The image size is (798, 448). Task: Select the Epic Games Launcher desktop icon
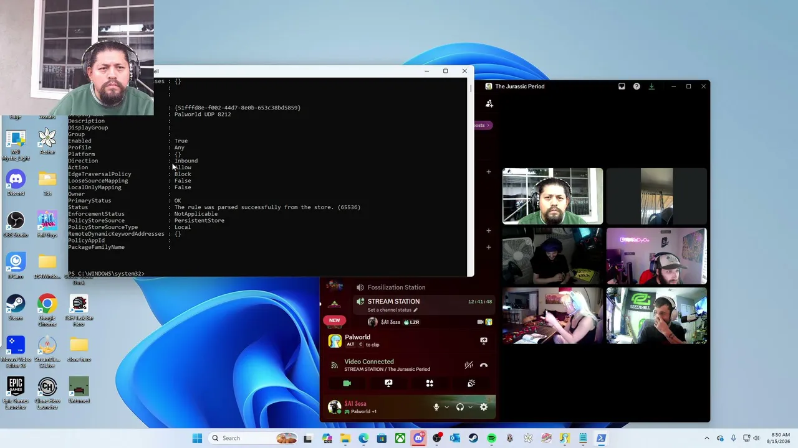pyautogui.click(x=16, y=394)
